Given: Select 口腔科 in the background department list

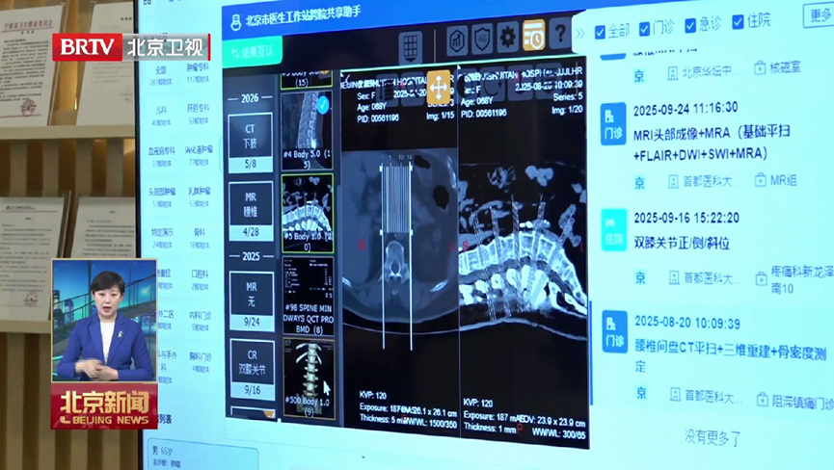Looking at the screenshot, I should (200, 274).
